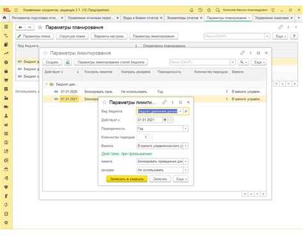Click the Действует с date input 01.01.2021
Image resolution: width=303 pixels, height=235 pixels.
(x=149, y=120)
